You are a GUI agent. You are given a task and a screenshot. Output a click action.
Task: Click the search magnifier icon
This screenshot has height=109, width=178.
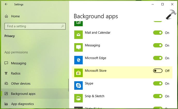62,26
